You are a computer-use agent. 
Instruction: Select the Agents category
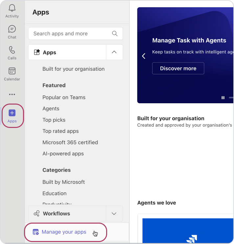pos(51,109)
